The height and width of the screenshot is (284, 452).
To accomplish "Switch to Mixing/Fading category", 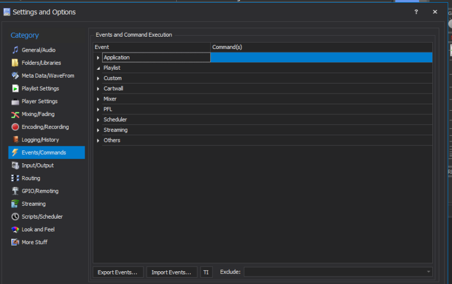I will 38,114.
